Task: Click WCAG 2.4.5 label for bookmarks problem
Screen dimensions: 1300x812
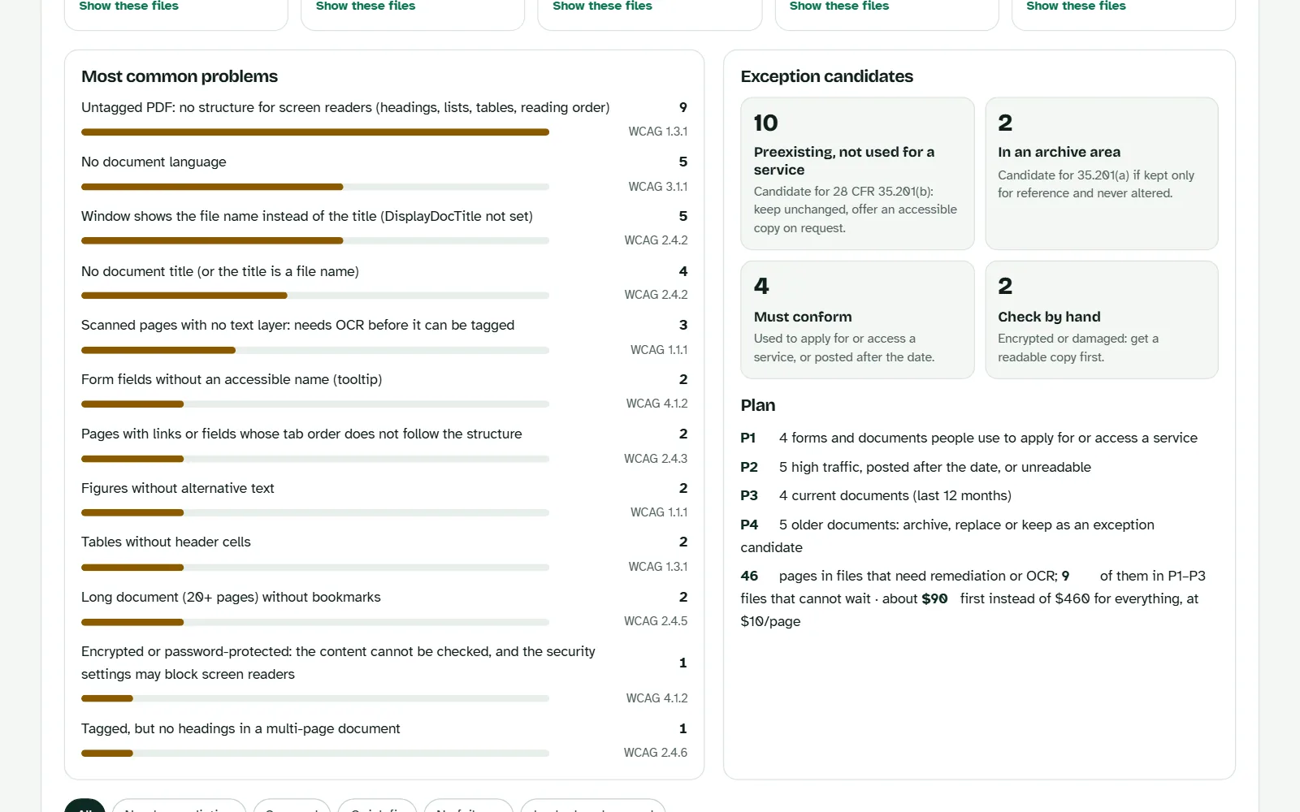Action: click(x=656, y=621)
